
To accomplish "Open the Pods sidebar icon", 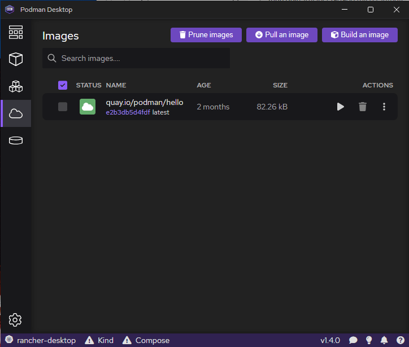I will (x=16, y=86).
